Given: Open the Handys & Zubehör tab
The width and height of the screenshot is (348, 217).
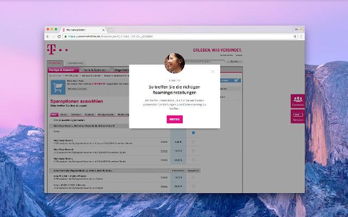Looking at the screenshot, I should click(x=64, y=70).
